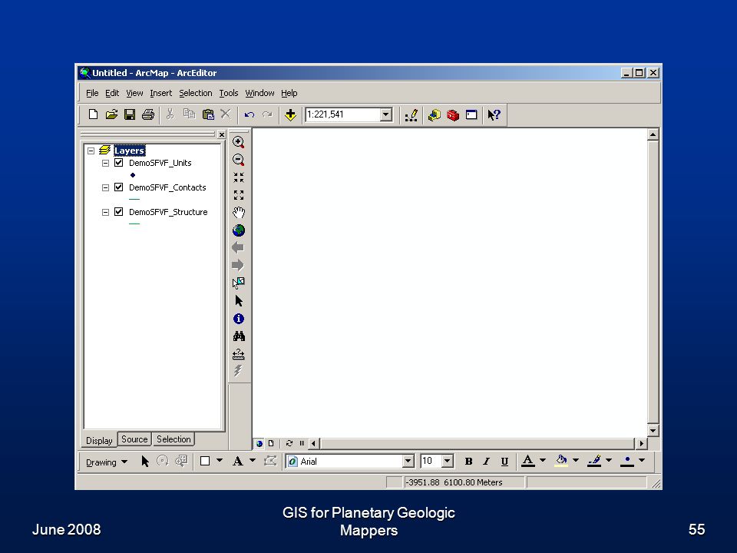Uncheck the DemoSFVF_Contacts layer
The width and height of the screenshot is (737, 553).
click(119, 187)
